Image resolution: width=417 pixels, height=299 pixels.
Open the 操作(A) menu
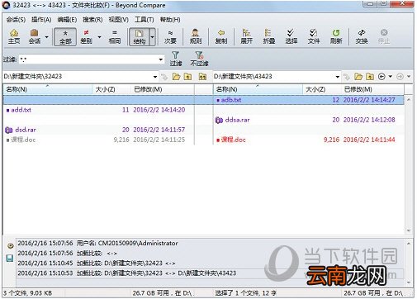click(x=41, y=20)
